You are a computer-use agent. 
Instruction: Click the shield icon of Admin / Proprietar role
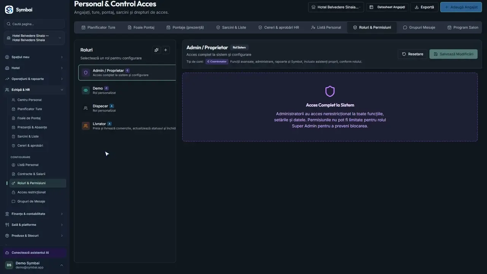(86, 73)
